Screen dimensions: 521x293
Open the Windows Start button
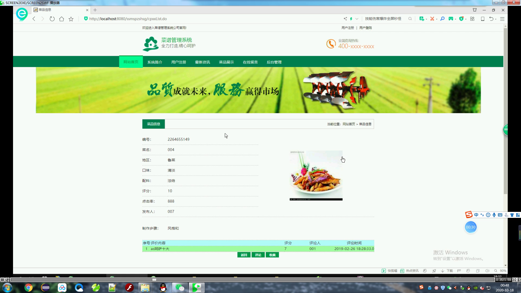point(7,288)
